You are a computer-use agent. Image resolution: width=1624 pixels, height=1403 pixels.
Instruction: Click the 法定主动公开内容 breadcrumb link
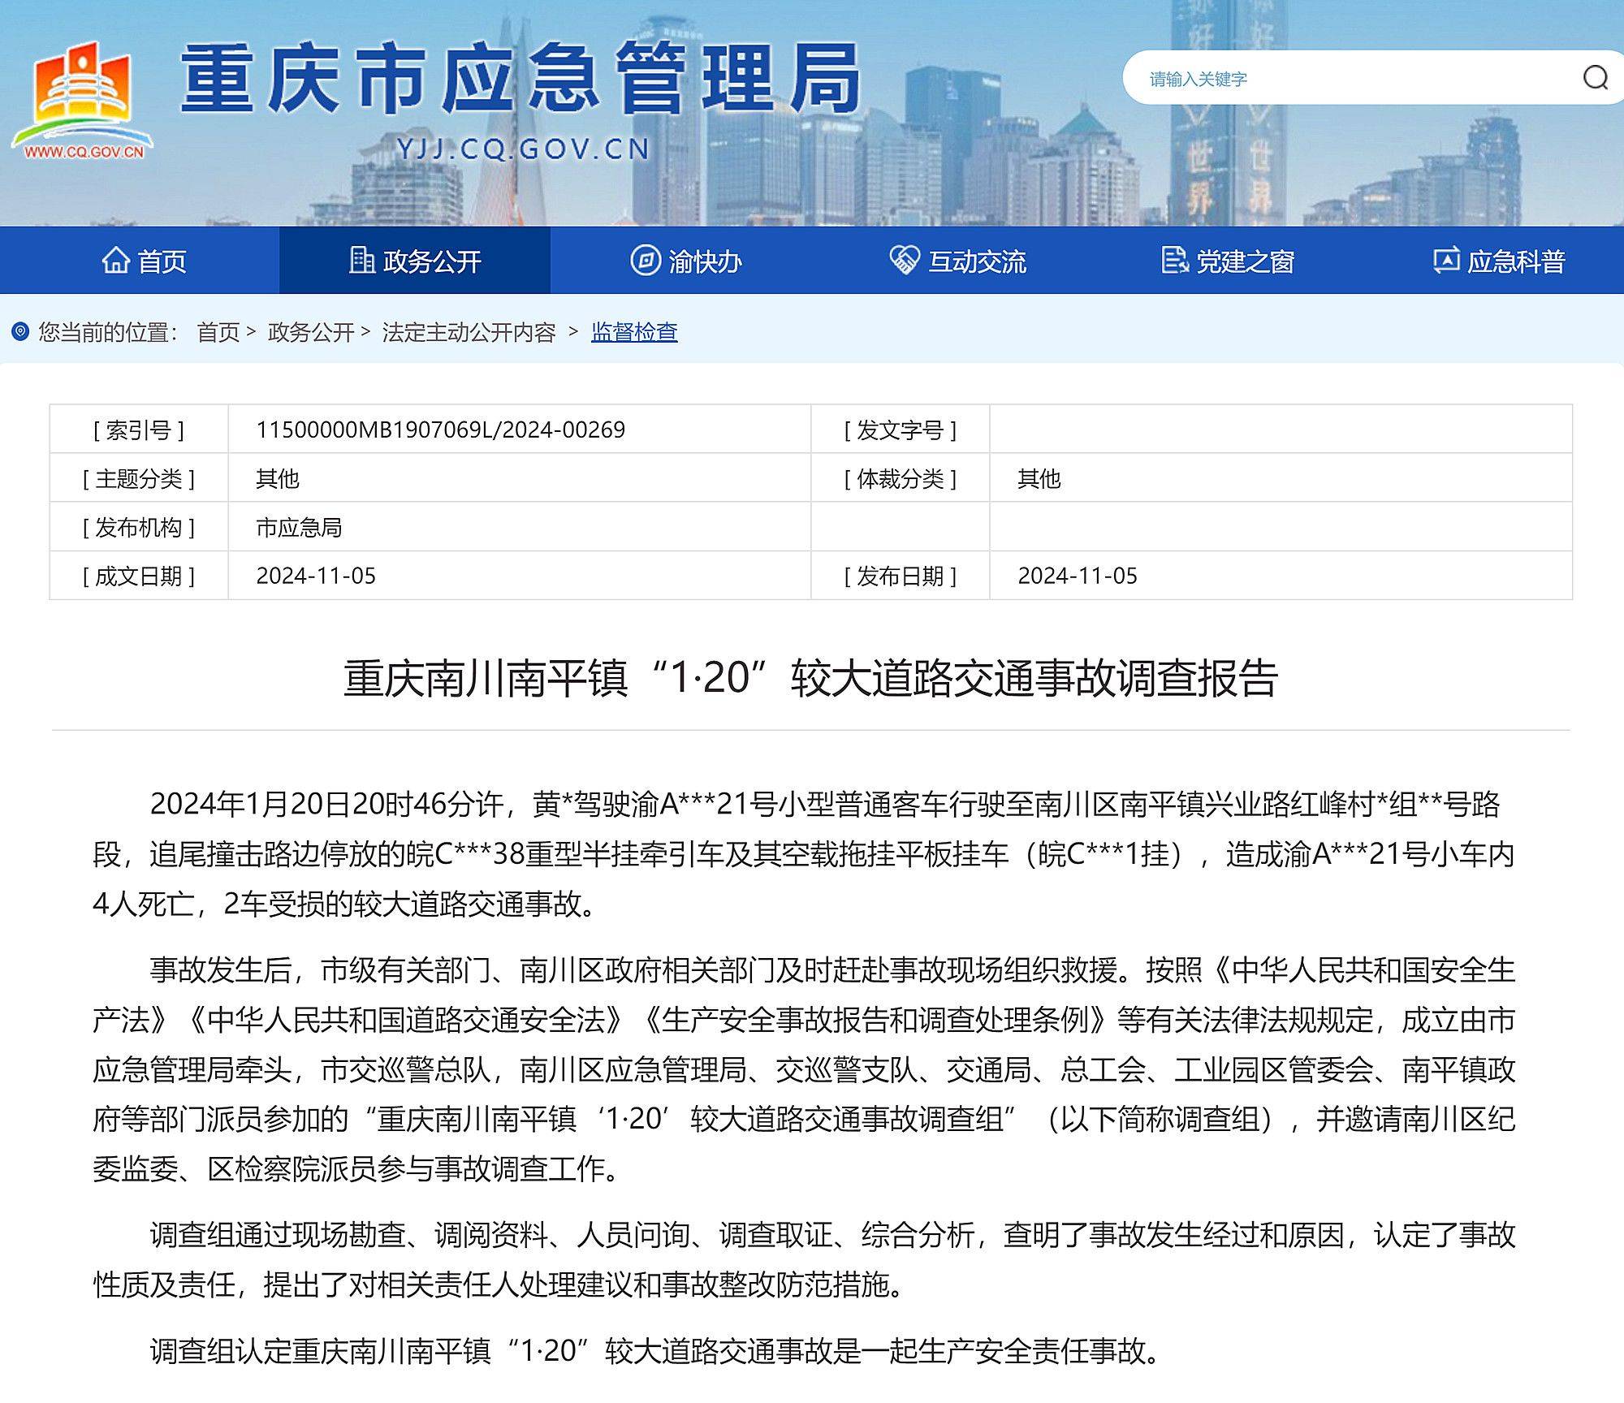(472, 332)
